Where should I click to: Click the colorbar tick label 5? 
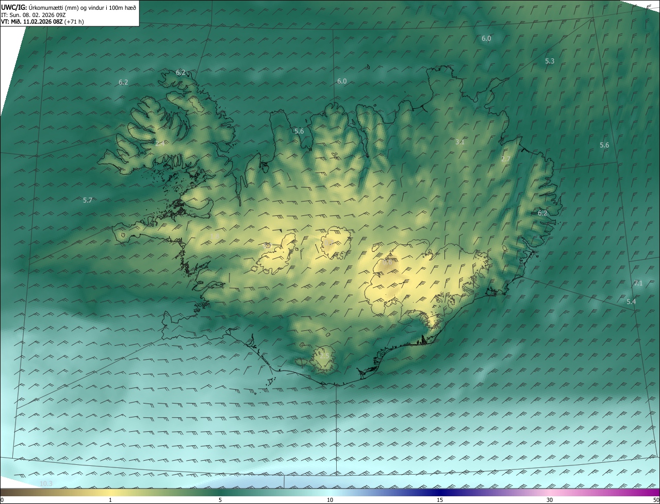[x=220, y=500]
